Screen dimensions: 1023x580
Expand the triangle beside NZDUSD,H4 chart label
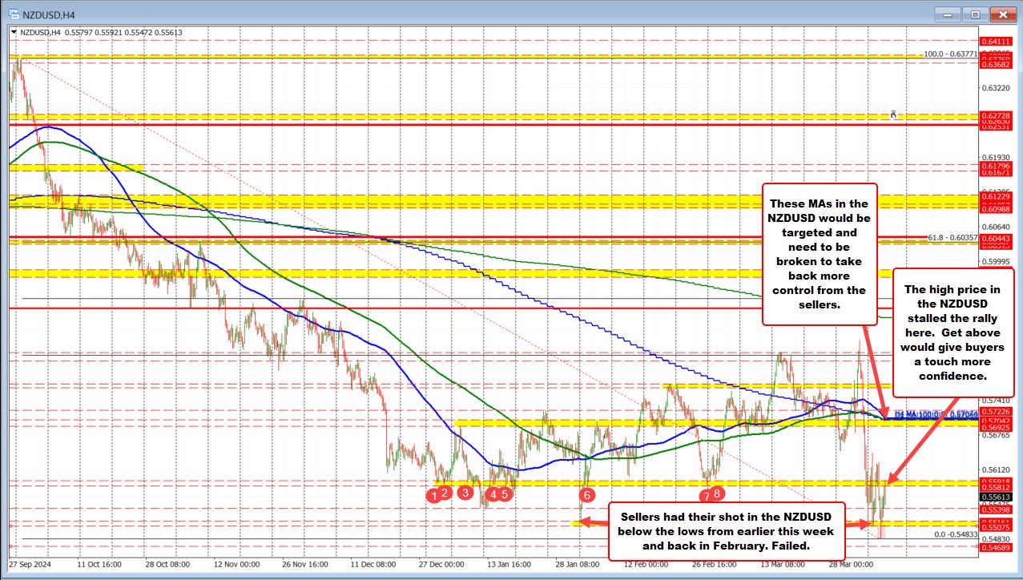[13, 32]
